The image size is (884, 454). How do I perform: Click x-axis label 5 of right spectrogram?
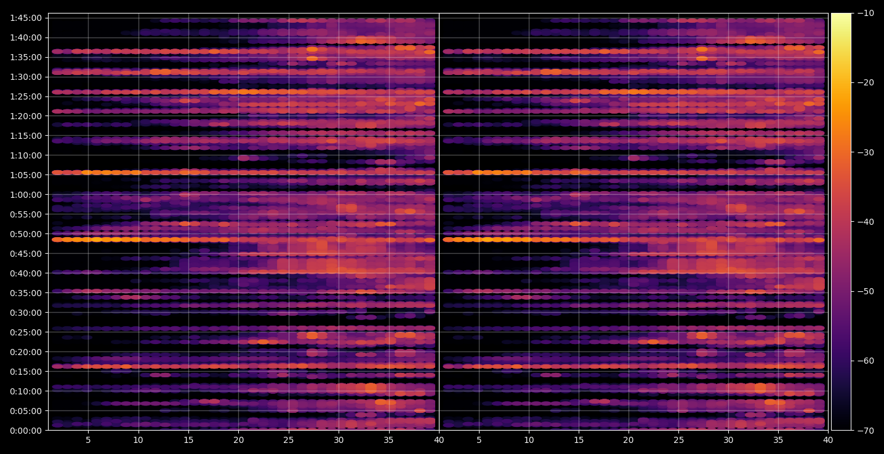point(478,440)
